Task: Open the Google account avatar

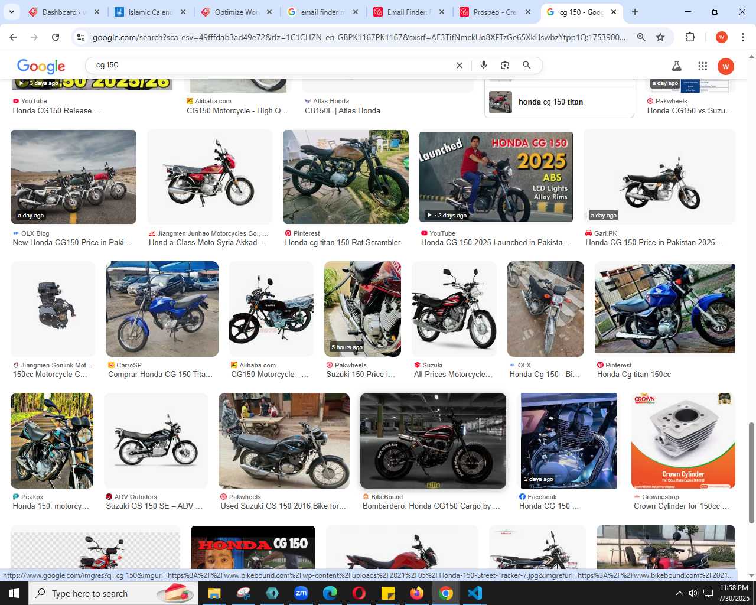Action: pos(725,66)
